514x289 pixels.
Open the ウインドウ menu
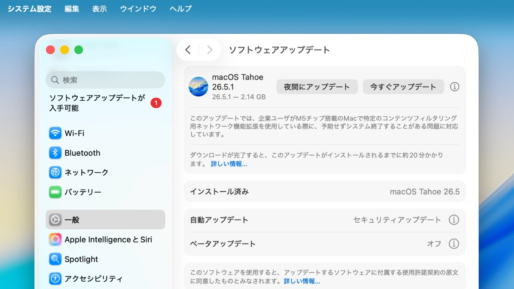point(138,9)
